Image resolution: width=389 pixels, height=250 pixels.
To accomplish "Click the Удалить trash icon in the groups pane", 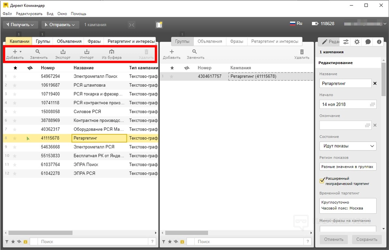I will coord(302,52).
